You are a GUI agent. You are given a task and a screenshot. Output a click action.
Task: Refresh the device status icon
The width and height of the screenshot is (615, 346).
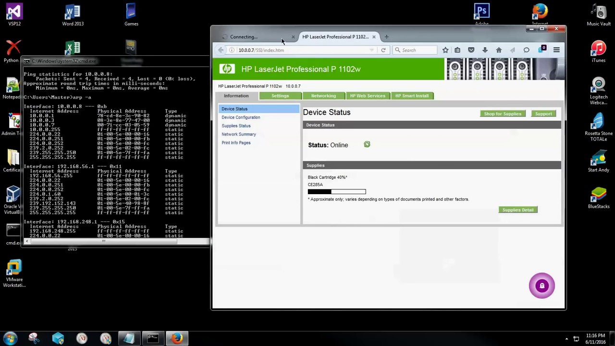[367, 144]
